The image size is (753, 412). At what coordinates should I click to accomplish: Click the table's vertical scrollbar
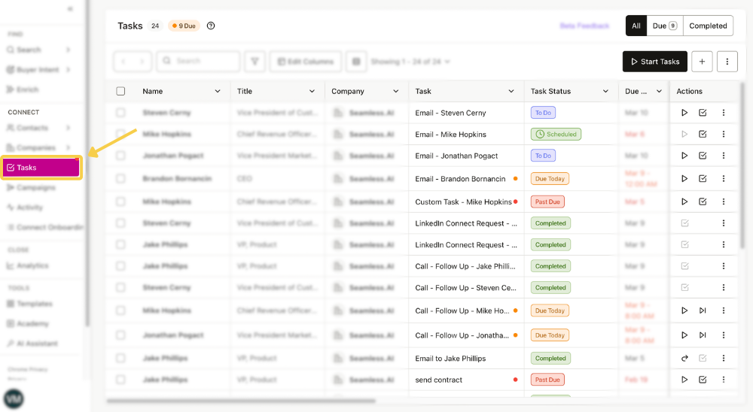tap(742, 165)
